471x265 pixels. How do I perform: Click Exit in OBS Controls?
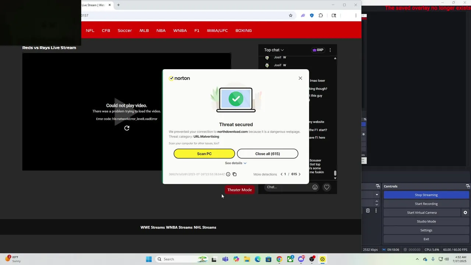[426, 239]
